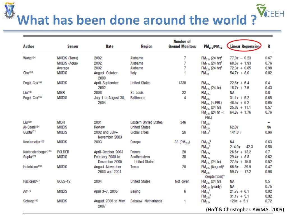Viewport: 287px width, 215px height.
Task: Click the Technion gear logo icon
Action: (9, 11)
